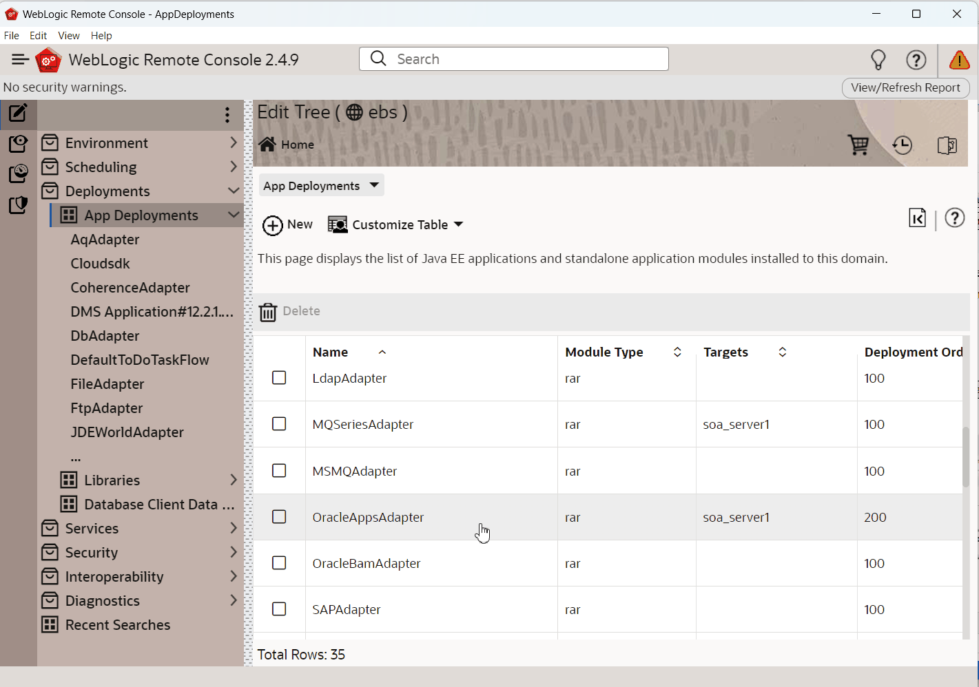The image size is (979, 687).
Task: Click the Diagnostics folder icon
Action: 50,600
